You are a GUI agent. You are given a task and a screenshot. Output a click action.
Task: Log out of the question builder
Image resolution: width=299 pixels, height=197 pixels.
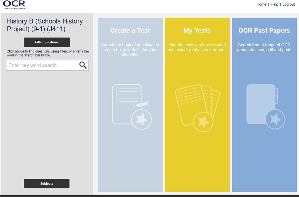288,4
